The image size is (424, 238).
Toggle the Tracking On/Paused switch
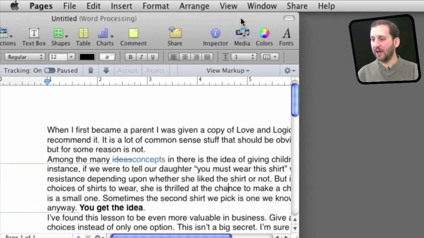(x=50, y=70)
